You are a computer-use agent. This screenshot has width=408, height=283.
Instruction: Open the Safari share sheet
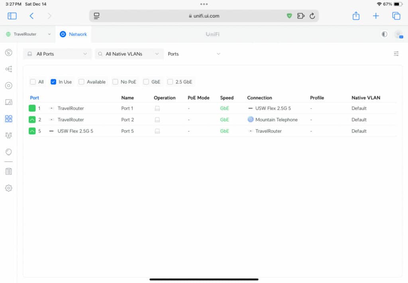(x=356, y=16)
